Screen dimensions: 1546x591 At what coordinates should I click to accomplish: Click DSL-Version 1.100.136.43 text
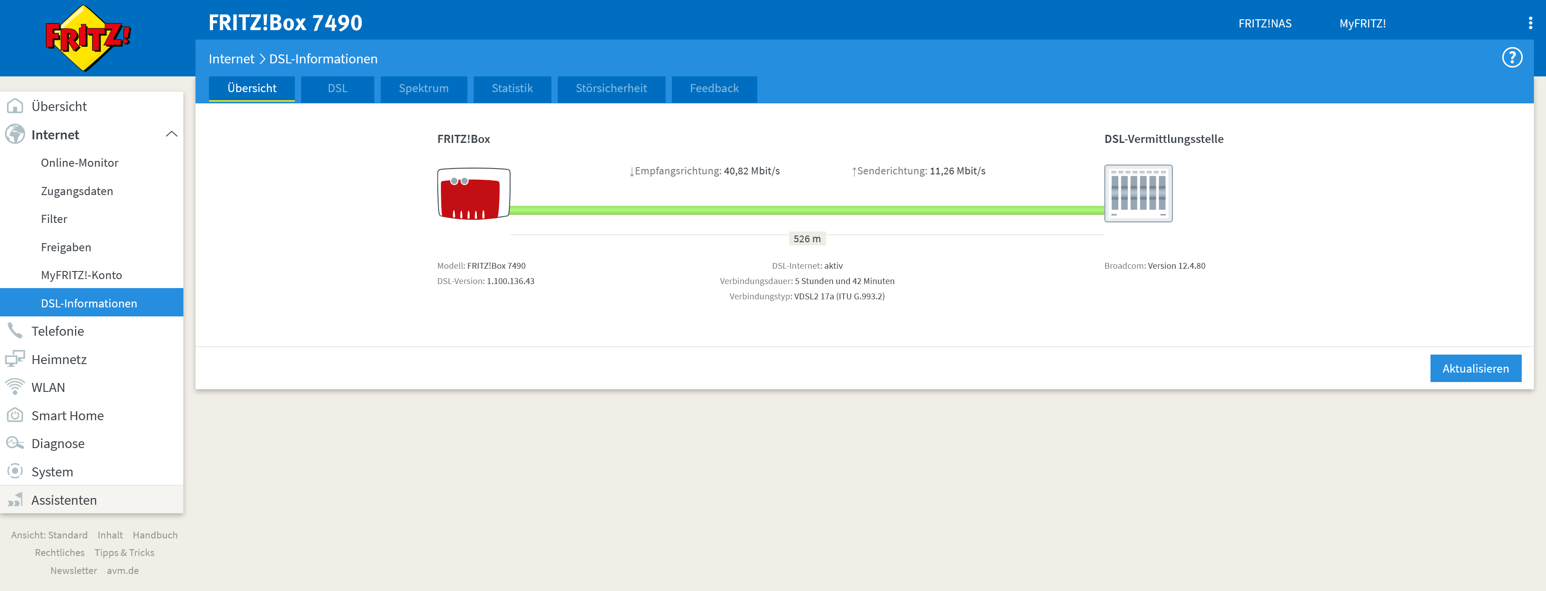485,281
